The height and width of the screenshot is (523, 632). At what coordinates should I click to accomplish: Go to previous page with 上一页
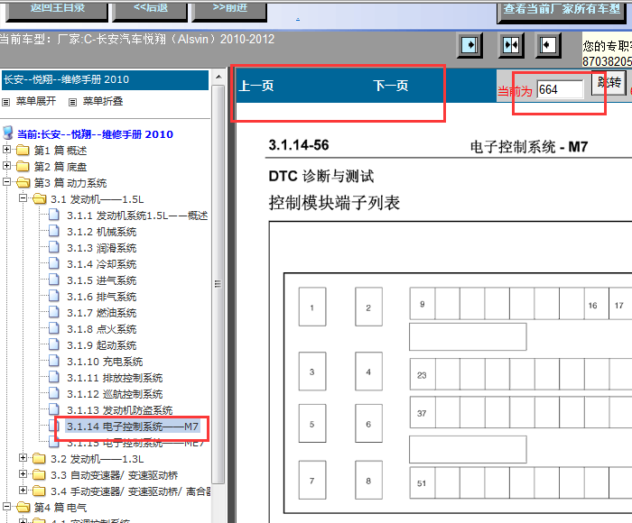pos(256,86)
